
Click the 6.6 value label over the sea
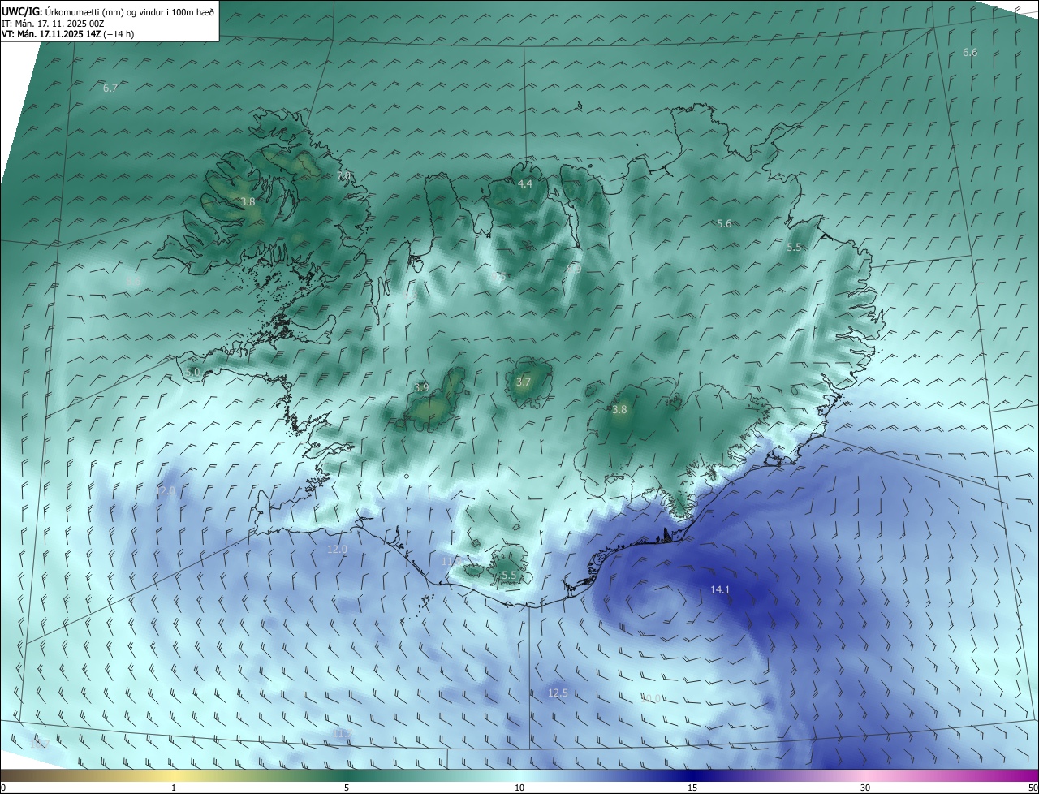pos(970,52)
